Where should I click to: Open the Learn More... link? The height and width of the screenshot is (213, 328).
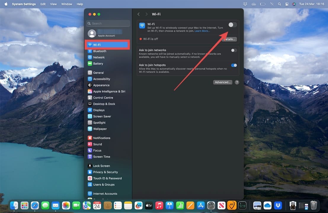202,31
